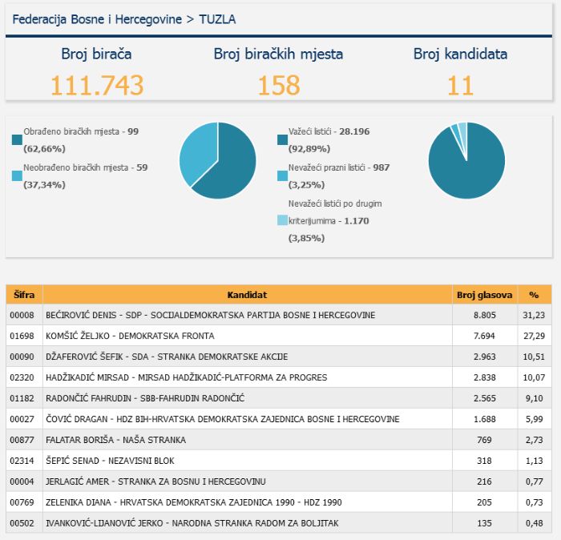This screenshot has height=540, width=561.
Task: Select the HADŽIKADIĆ MIRSAD candidate row
Action: click(279, 377)
